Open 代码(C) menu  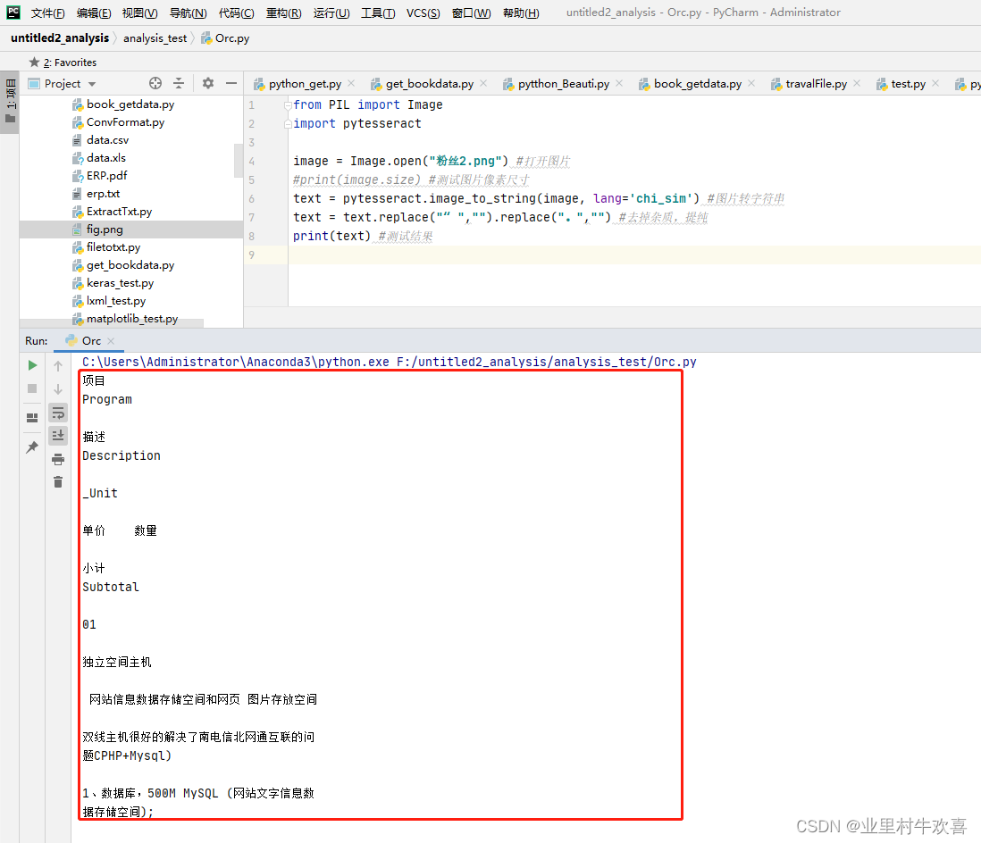[x=237, y=13]
